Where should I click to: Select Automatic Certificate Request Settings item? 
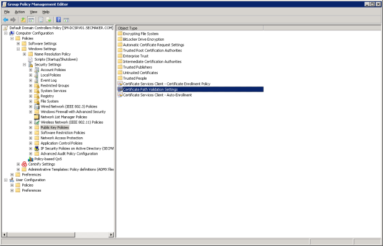[153, 45]
